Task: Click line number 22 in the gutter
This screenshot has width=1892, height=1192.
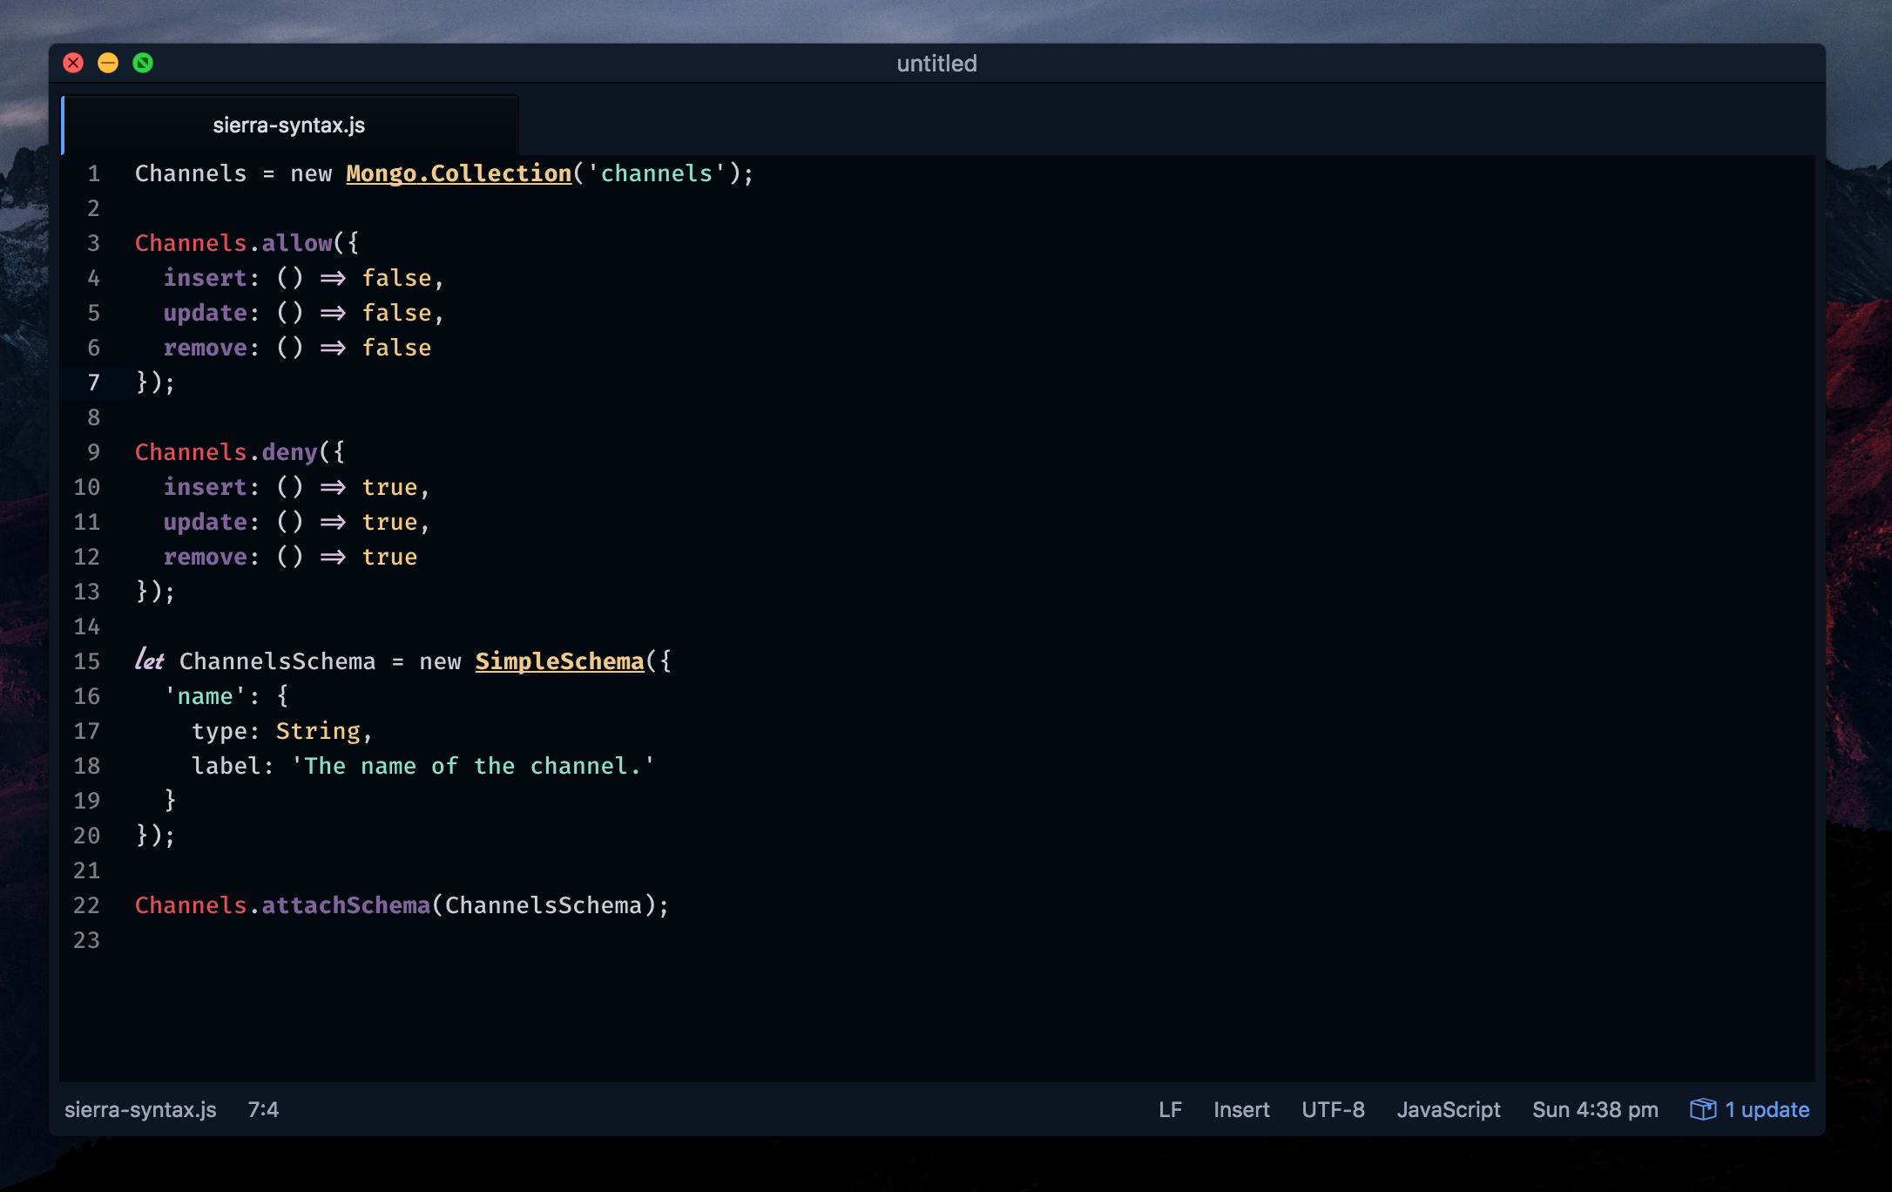Action: click(x=87, y=905)
